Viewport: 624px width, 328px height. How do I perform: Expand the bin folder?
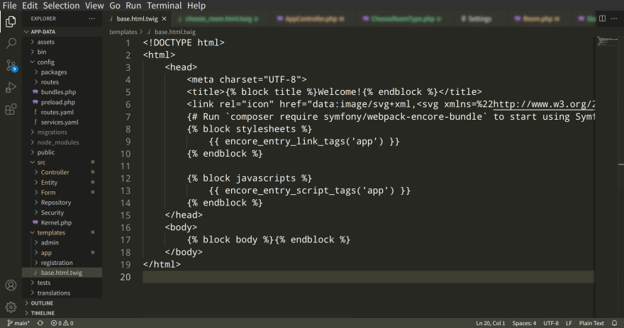(41, 52)
